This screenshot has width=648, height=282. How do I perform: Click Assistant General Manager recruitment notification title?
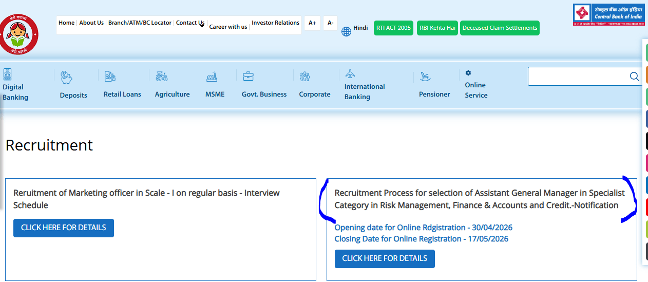pyautogui.click(x=480, y=199)
